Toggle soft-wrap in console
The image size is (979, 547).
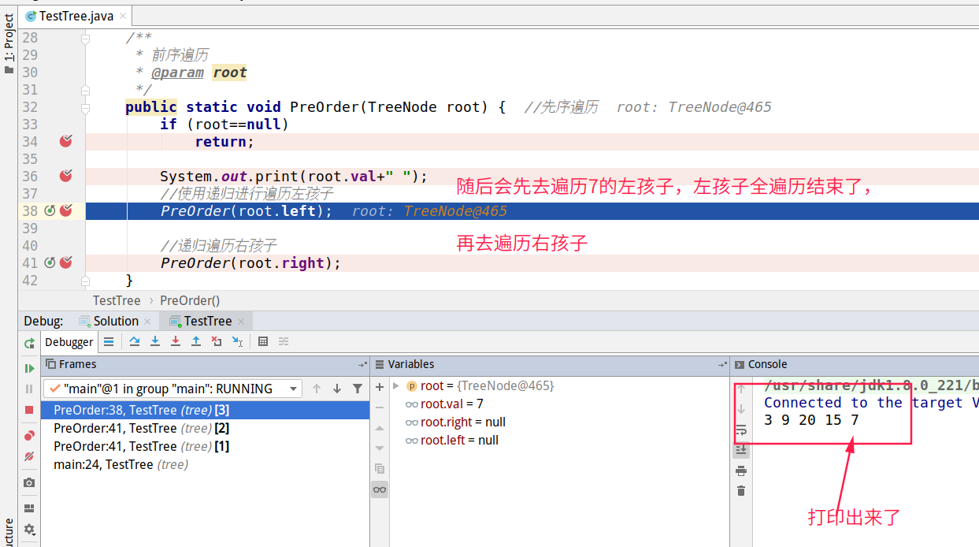pyautogui.click(x=741, y=430)
